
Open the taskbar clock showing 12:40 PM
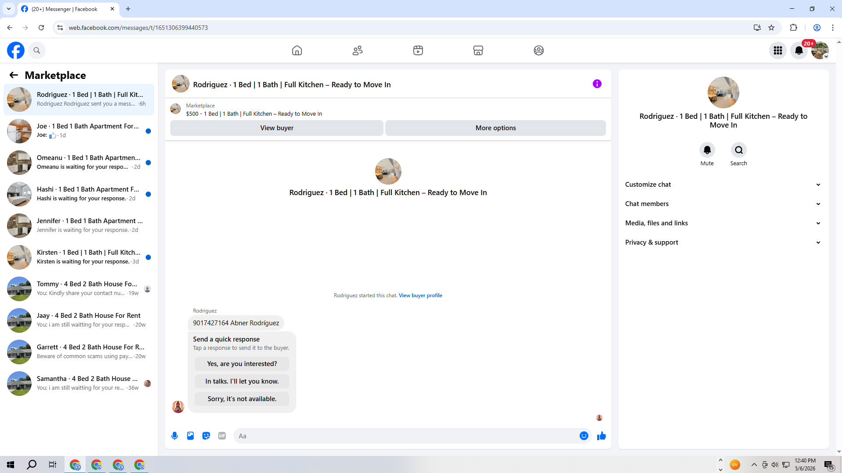805,465
